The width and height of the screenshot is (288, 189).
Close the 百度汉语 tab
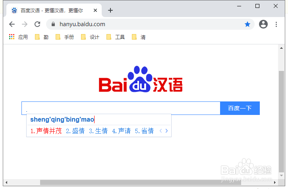[95, 10]
